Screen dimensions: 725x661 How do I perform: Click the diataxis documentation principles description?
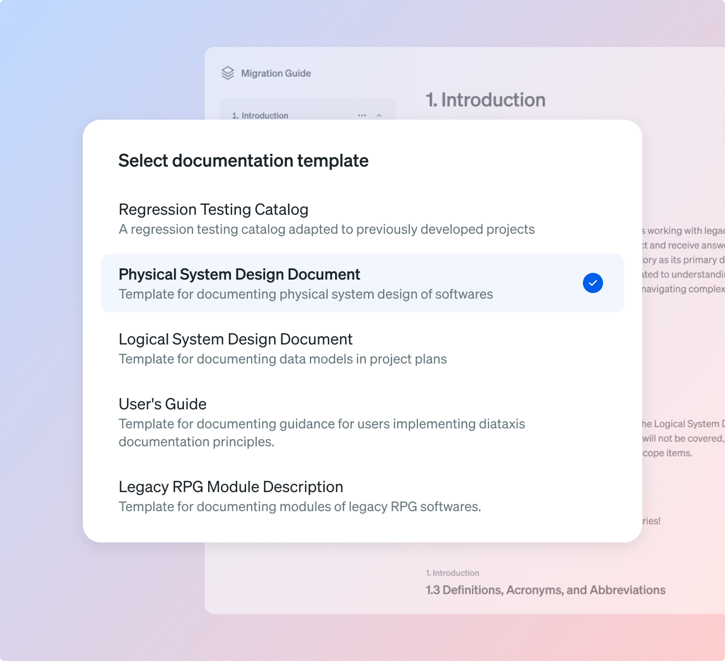[321, 433]
